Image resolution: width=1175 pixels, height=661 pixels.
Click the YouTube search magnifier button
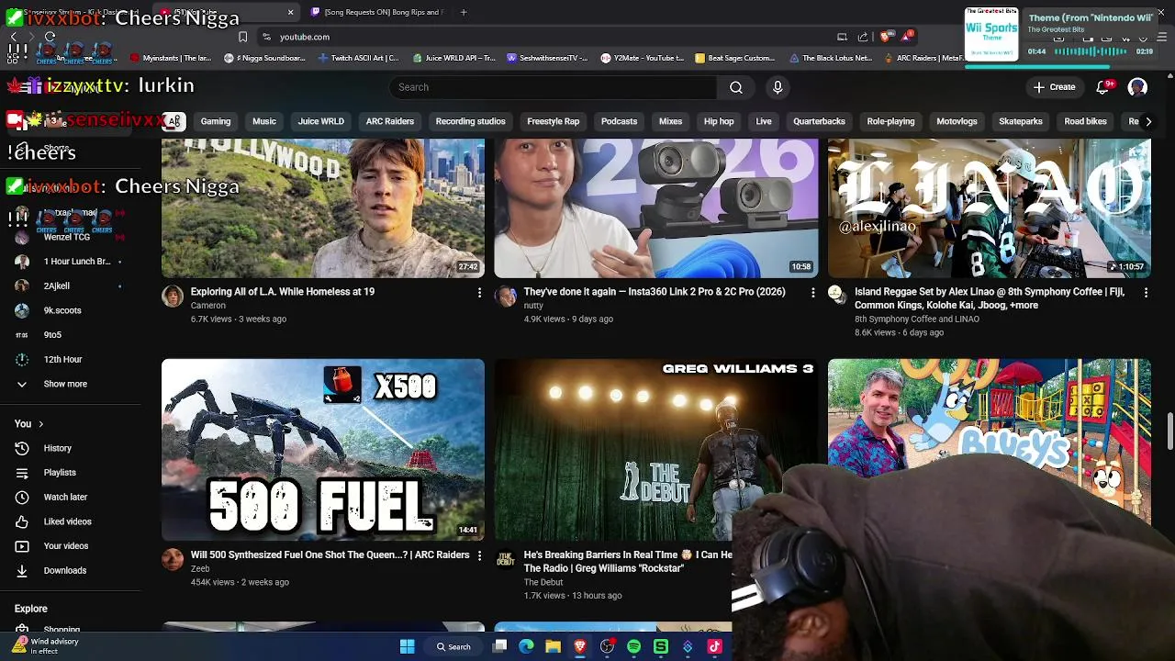coord(736,87)
